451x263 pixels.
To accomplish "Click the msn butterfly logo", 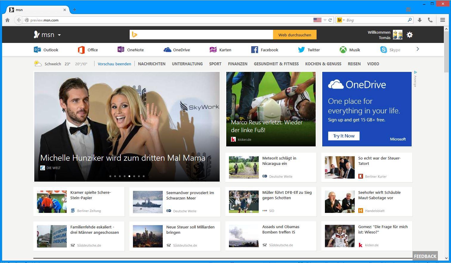I will [x=37, y=35].
